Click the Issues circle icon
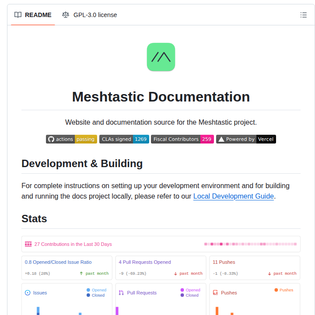 pos(28,293)
